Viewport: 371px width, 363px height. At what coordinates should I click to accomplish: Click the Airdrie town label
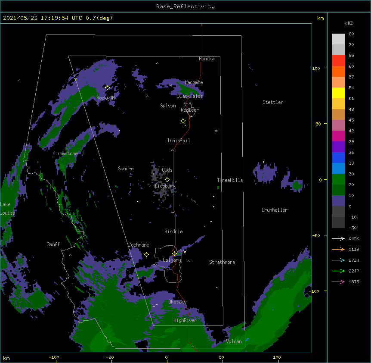pyautogui.click(x=173, y=232)
